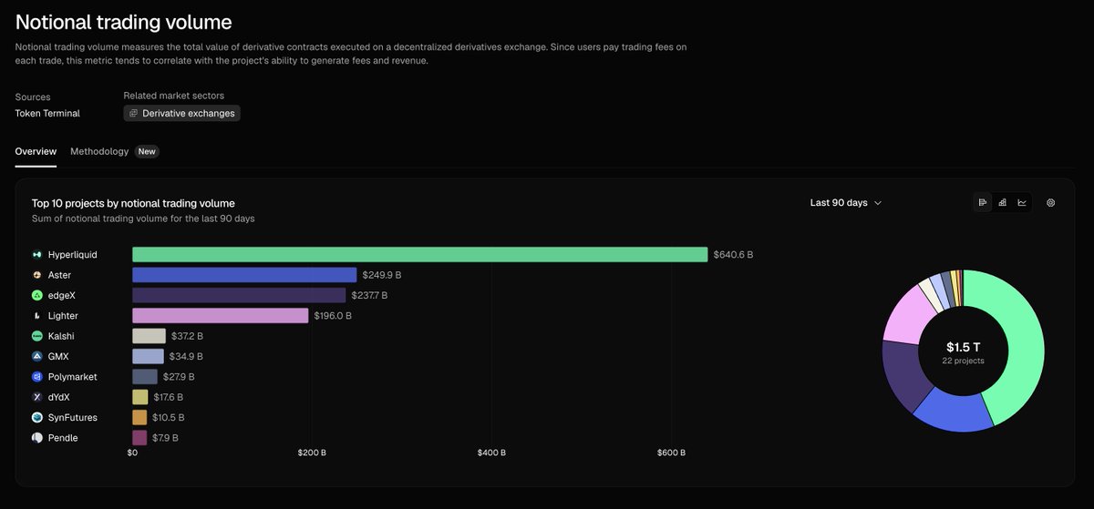Screen dimensions: 1094x509
Task: Click the magenta Pendle bar
Action: [139, 438]
